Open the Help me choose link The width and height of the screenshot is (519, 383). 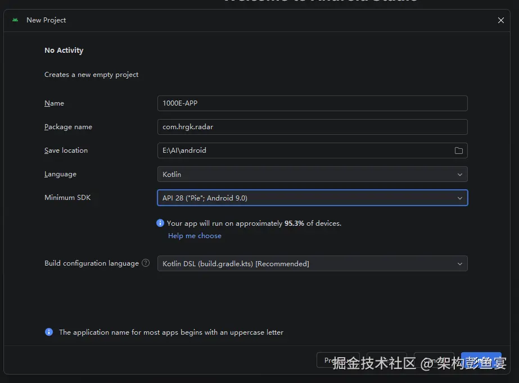[x=195, y=236]
